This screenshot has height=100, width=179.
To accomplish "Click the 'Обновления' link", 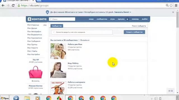I will tap(84, 40).
